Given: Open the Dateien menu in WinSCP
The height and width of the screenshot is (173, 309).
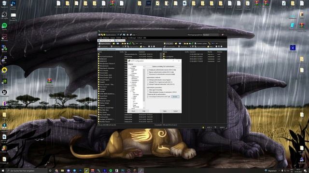Looking at the screenshot, I should (112, 38).
